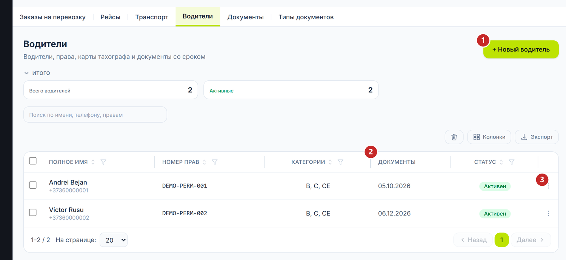
Task: Click categories B, C, CE for Victor Rusu
Action: 318,214
